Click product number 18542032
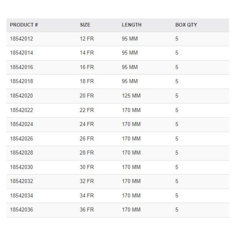 coord(21,181)
